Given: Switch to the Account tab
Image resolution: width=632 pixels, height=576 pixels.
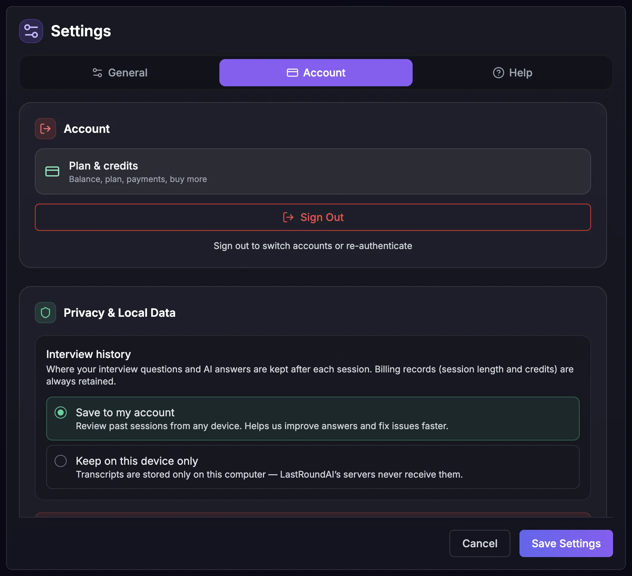Looking at the screenshot, I should [316, 73].
